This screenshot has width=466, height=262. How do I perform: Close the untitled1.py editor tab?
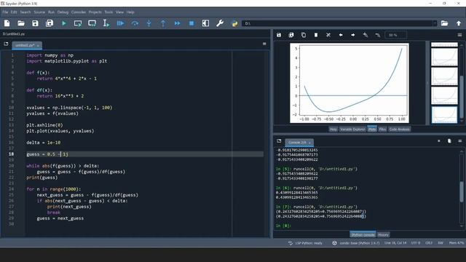[x=38, y=45]
